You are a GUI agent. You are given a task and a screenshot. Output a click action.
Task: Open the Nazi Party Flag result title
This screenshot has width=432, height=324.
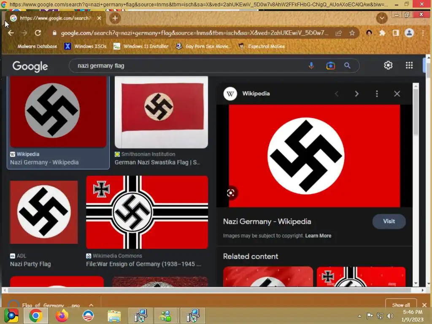click(30, 264)
